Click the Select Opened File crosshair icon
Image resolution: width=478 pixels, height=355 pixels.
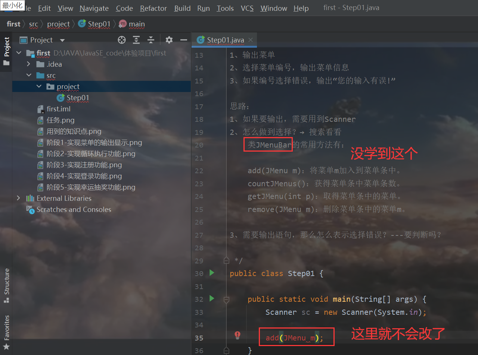tap(121, 39)
